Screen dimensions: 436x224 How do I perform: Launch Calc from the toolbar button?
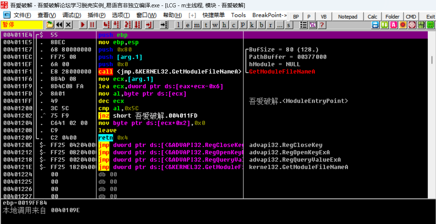pyautogui.click(x=372, y=17)
